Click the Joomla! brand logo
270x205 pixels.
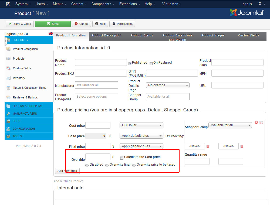(x=247, y=13)
